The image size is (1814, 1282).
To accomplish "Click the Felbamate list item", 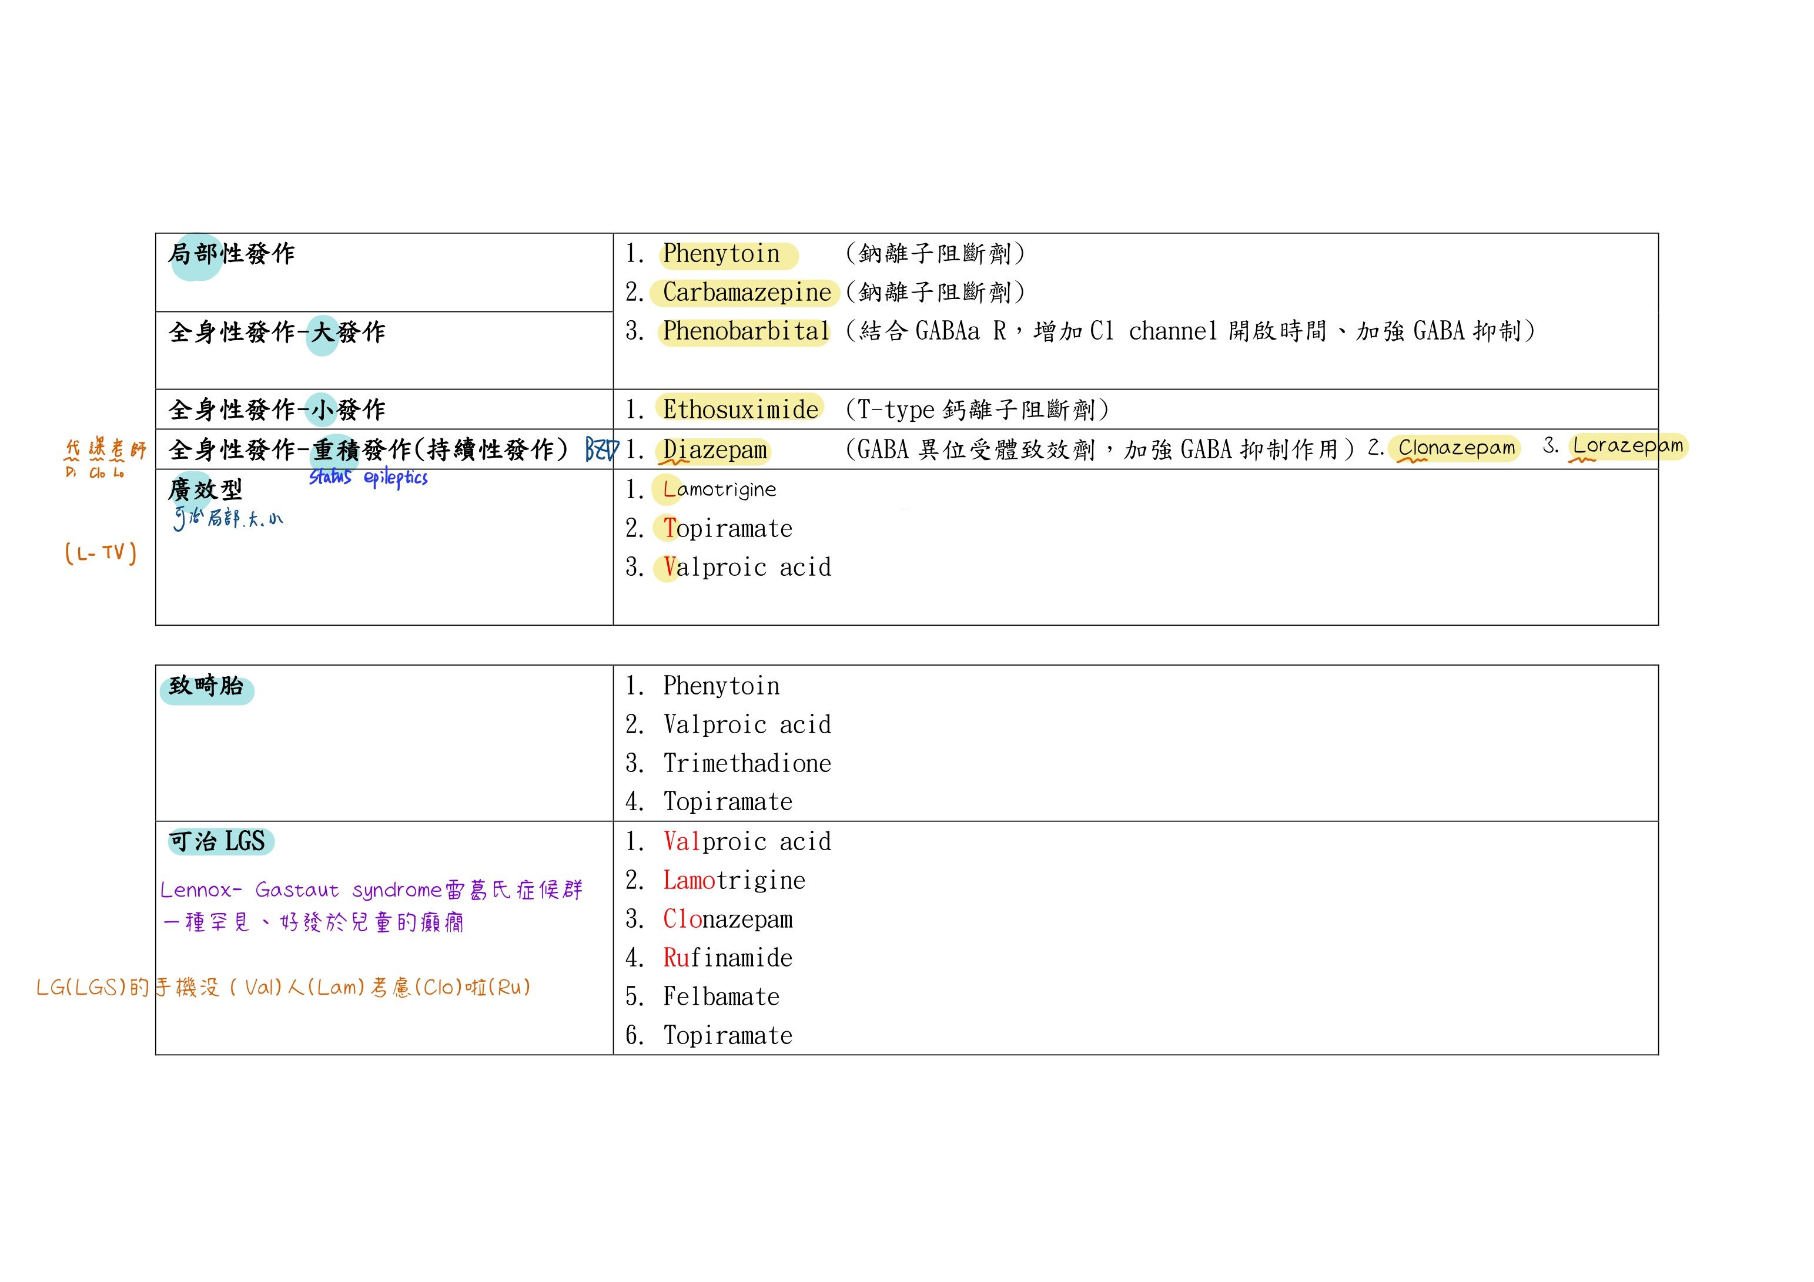I will click(x=721, y=997).
